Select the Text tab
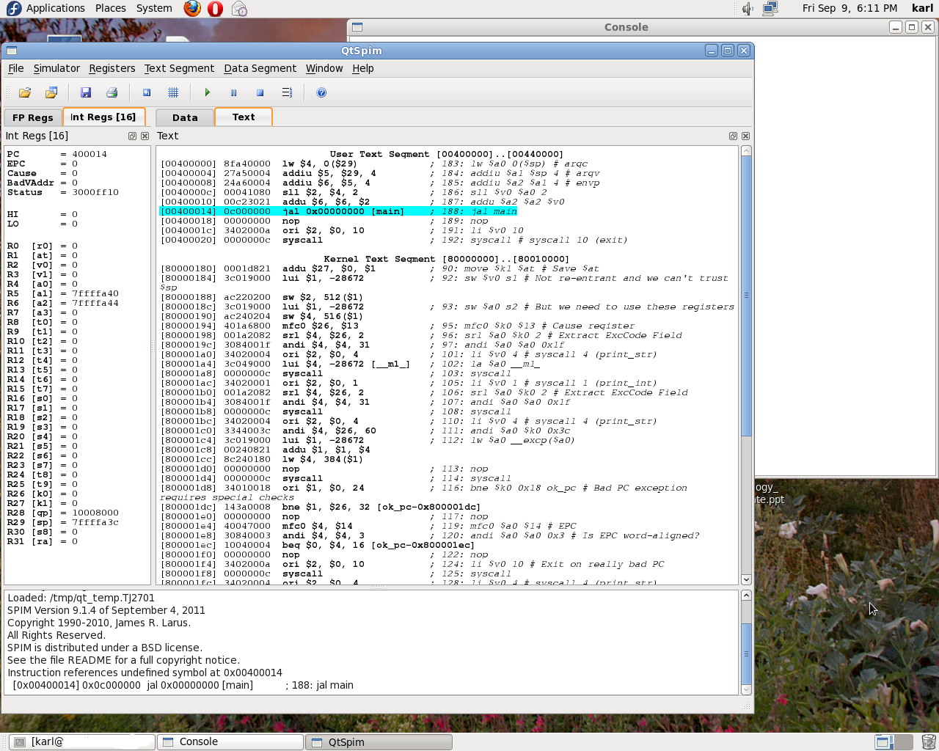Image resolution: width=939 pixels, height=751 pixels. 244,117
